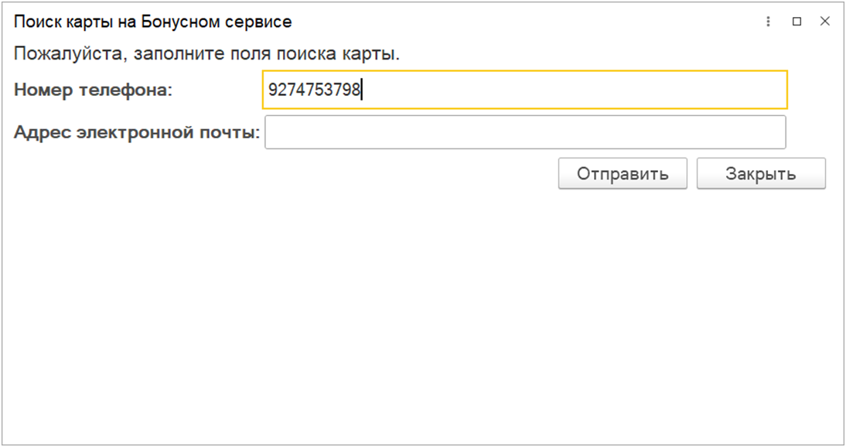
Task: Focus the Номер телефона input field
Action: (x=525, y=90)
